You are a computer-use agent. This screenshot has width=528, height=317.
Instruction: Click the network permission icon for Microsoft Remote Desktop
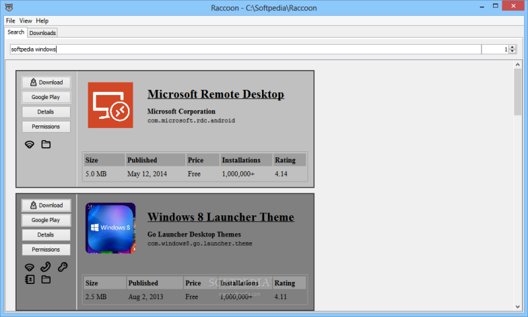coord(30,145)
